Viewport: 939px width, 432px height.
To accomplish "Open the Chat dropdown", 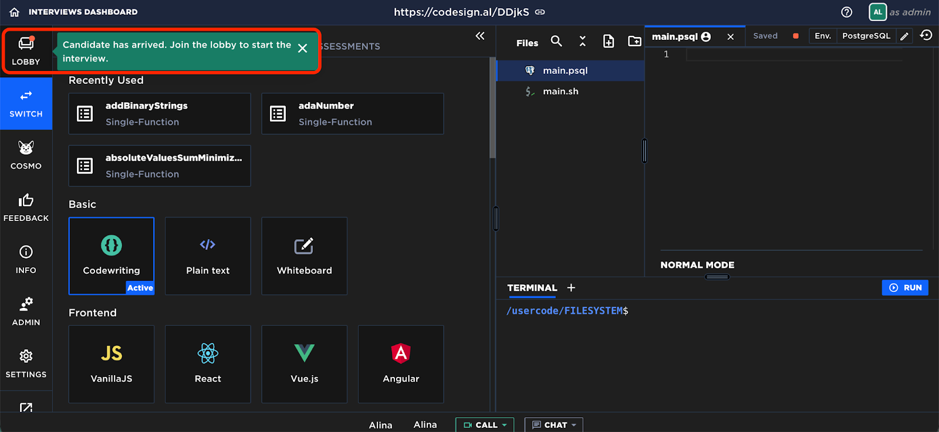I will [x=554, y=425].
